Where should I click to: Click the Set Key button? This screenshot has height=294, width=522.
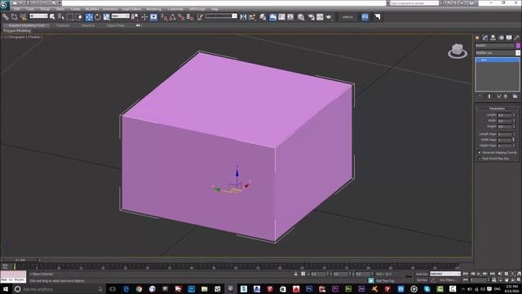click(x=422, y=280)
